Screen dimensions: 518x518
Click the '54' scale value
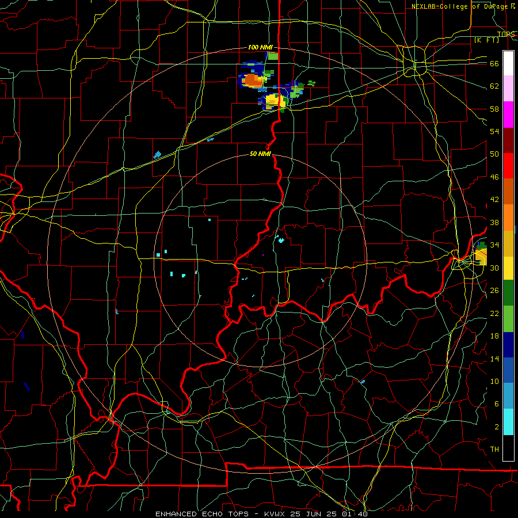click(494, 131)
